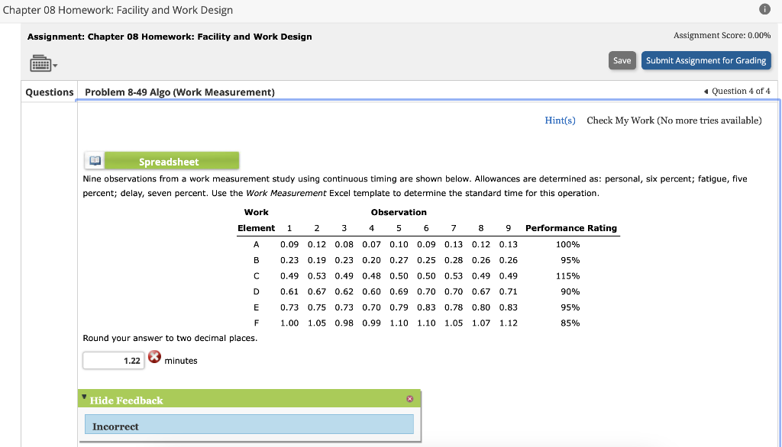782x447 pixels.
Task: Click 1.12 in row F observation 9
Action: 508,323
